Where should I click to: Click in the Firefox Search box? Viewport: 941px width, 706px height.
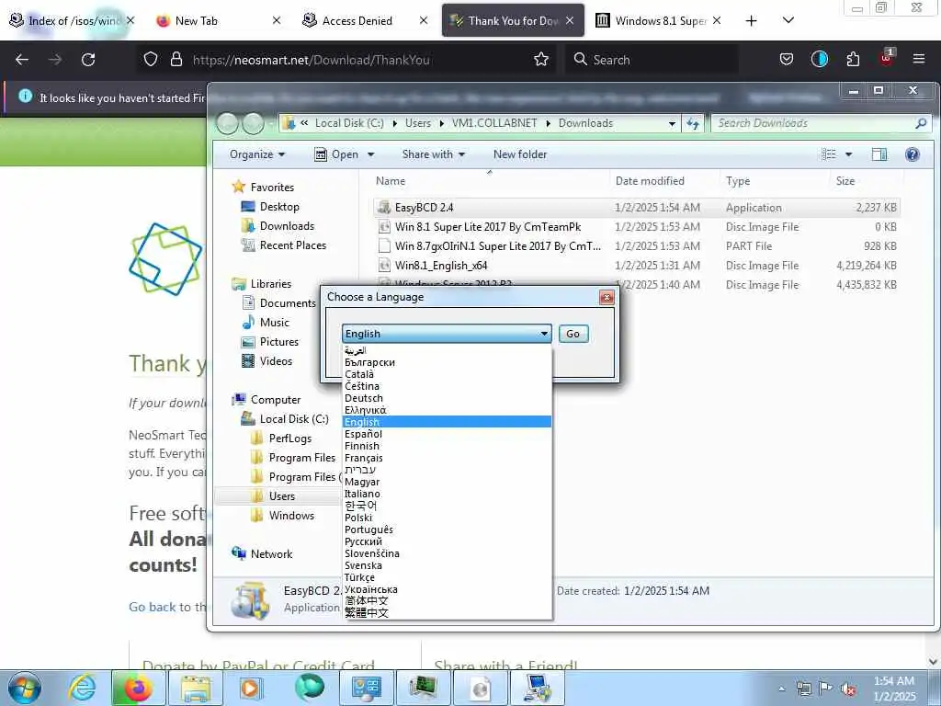[x=652, y=60]
